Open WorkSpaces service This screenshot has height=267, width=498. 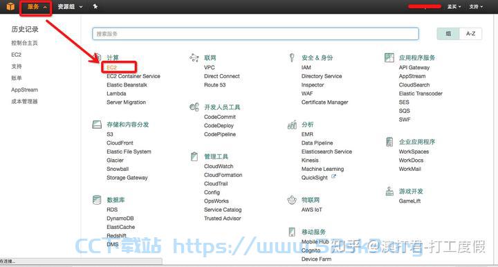tap(414, 151)
